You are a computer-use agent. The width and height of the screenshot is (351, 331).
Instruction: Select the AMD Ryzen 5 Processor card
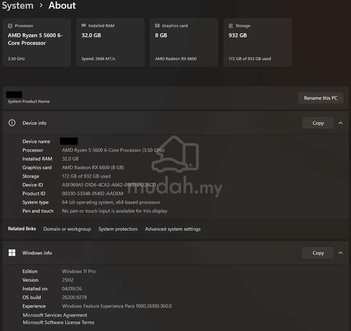click(37, 42)
